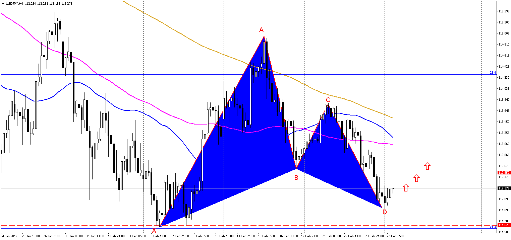The height and width of the screenshot is (240, 511).
Task: Click the 'C' pattern point label
Action: click(328, 100)
